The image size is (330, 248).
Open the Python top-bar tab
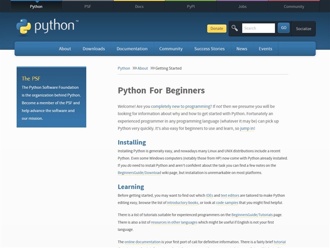pyautogui.click(x=36, y=7)
